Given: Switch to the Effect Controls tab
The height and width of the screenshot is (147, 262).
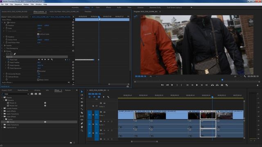Looking at the screenshot, I should [38, 11].
